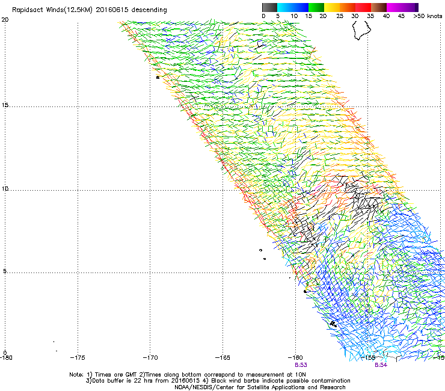Click the cyan 5-10 knots legend segment

tap(285, 7)
